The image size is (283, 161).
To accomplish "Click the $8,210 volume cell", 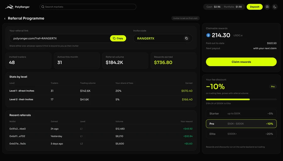I will coord(119,136).
